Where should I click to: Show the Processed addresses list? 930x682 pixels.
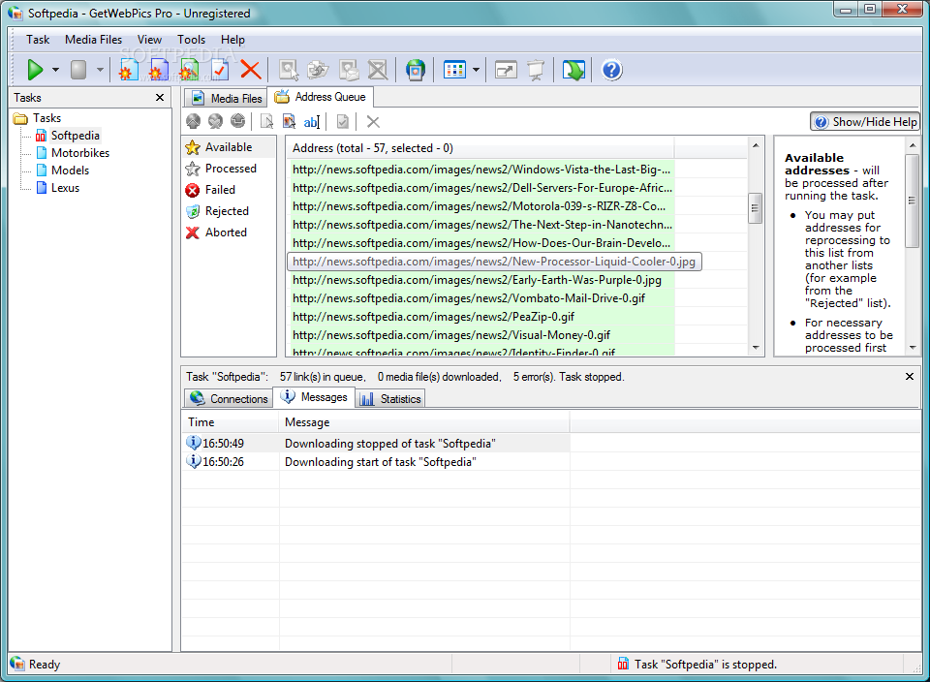pos(229,169)
